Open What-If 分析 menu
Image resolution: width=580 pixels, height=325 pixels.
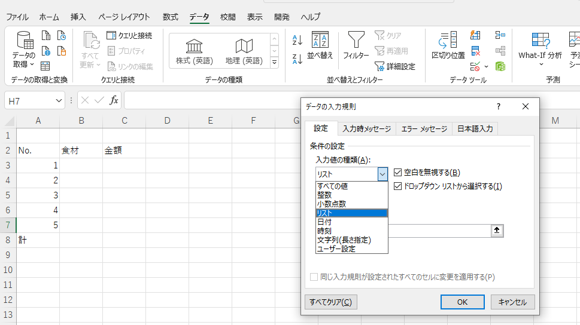pyautogui.click(x=540, y=50)
